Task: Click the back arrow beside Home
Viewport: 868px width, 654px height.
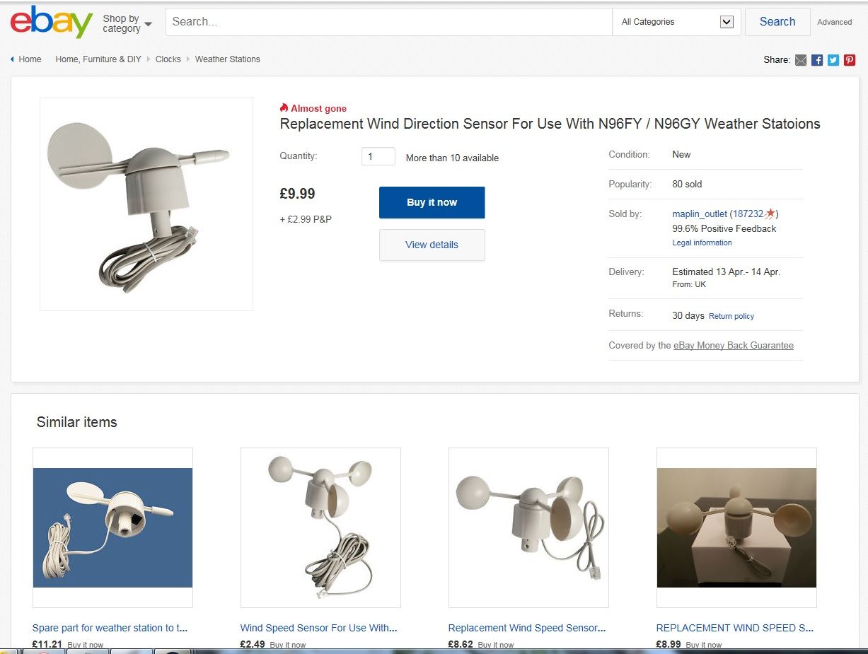Action: (12, 59)
